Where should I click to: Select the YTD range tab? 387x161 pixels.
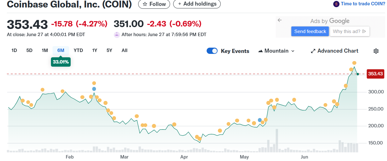coord(78,50)
